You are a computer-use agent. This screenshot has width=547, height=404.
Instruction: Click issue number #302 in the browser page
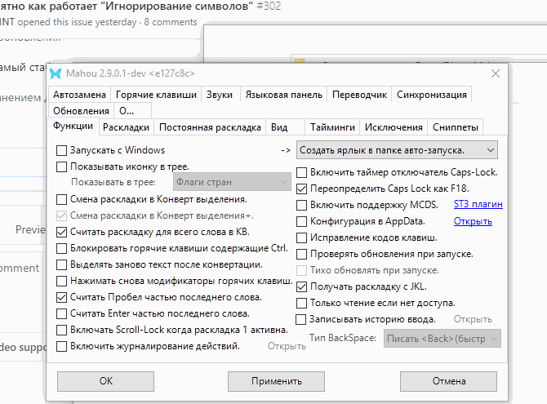[269, 6]
